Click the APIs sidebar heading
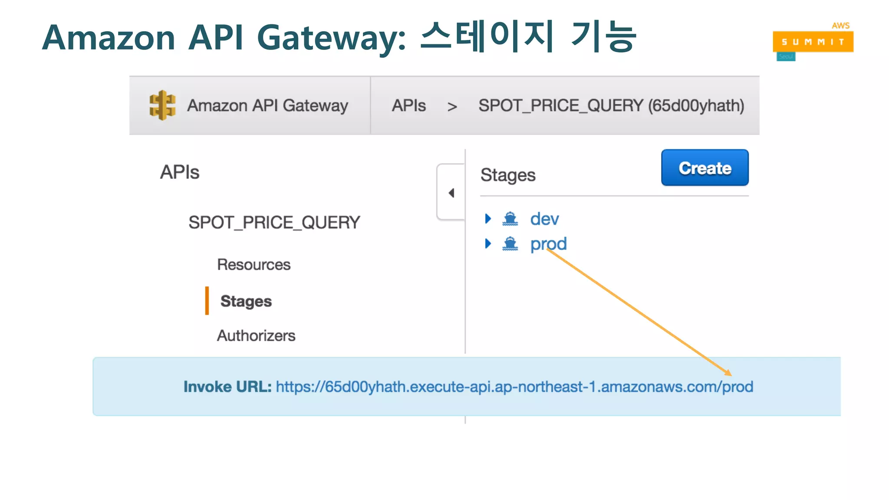The width and height of the screenshot is (889, 500). pyautogui.click(x=180, y=172)
